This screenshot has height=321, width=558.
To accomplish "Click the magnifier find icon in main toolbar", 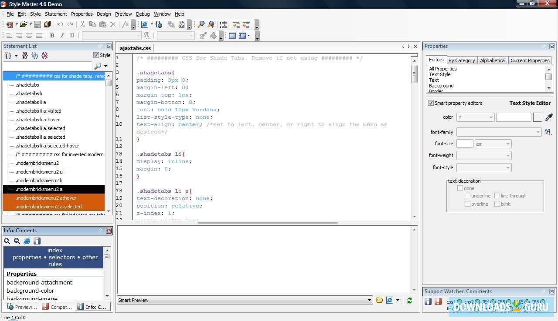I will click(201, 25).
